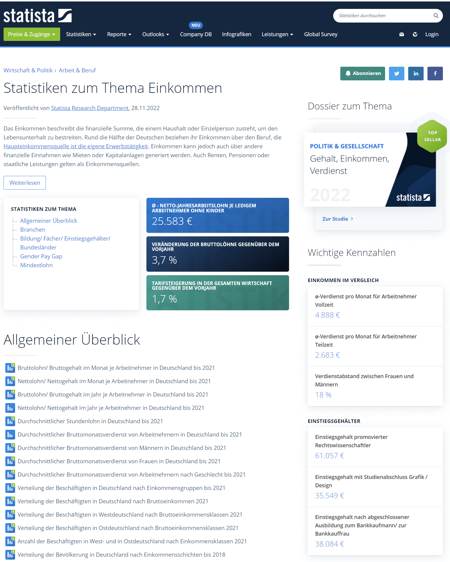Open Tarifsteigerung 1,7 % tile
This screenshot has width=450, height=562.
pos(218,293)
